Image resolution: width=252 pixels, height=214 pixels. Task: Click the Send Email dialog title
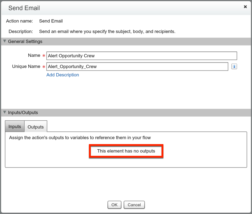pyautogui.click(x=24, y=8)
